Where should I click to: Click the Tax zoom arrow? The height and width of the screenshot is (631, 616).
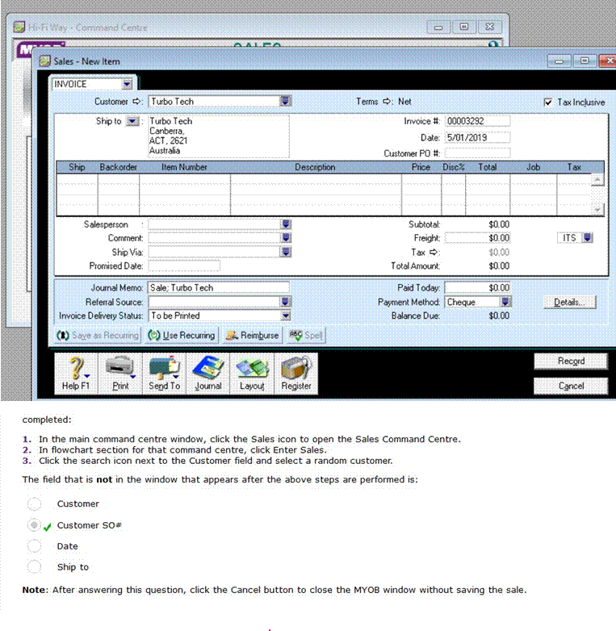(x=434, y=253)
